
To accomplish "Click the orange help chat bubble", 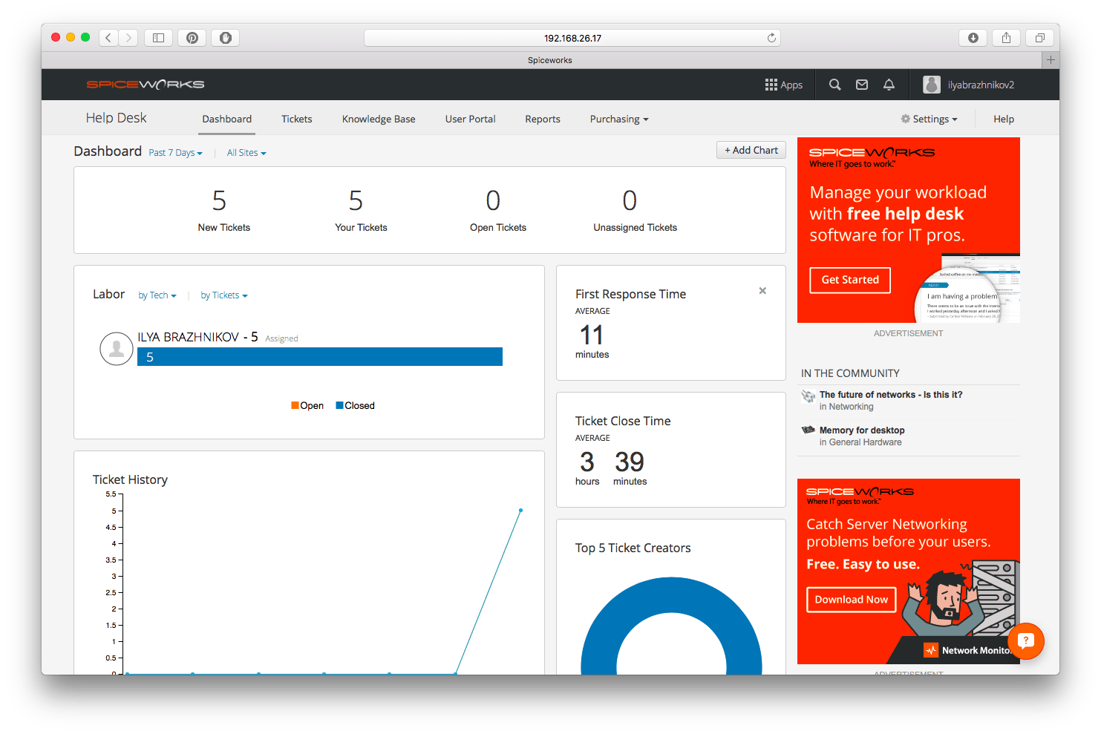I will tap(1025, 640).
